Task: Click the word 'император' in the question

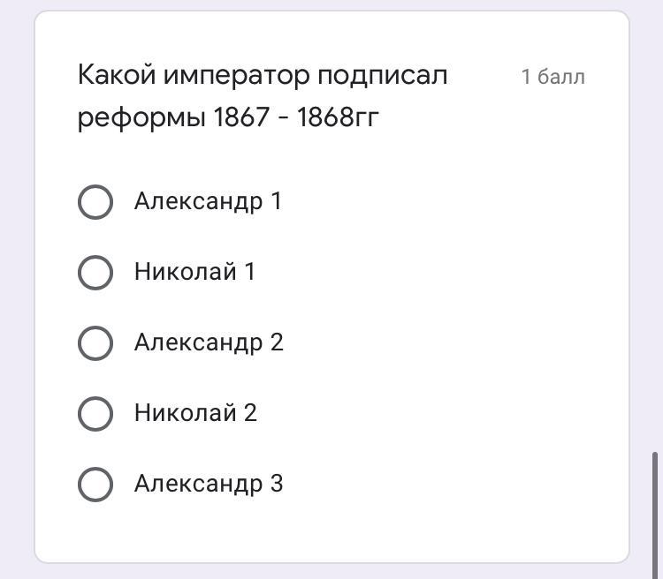Action: pos(236,75)
